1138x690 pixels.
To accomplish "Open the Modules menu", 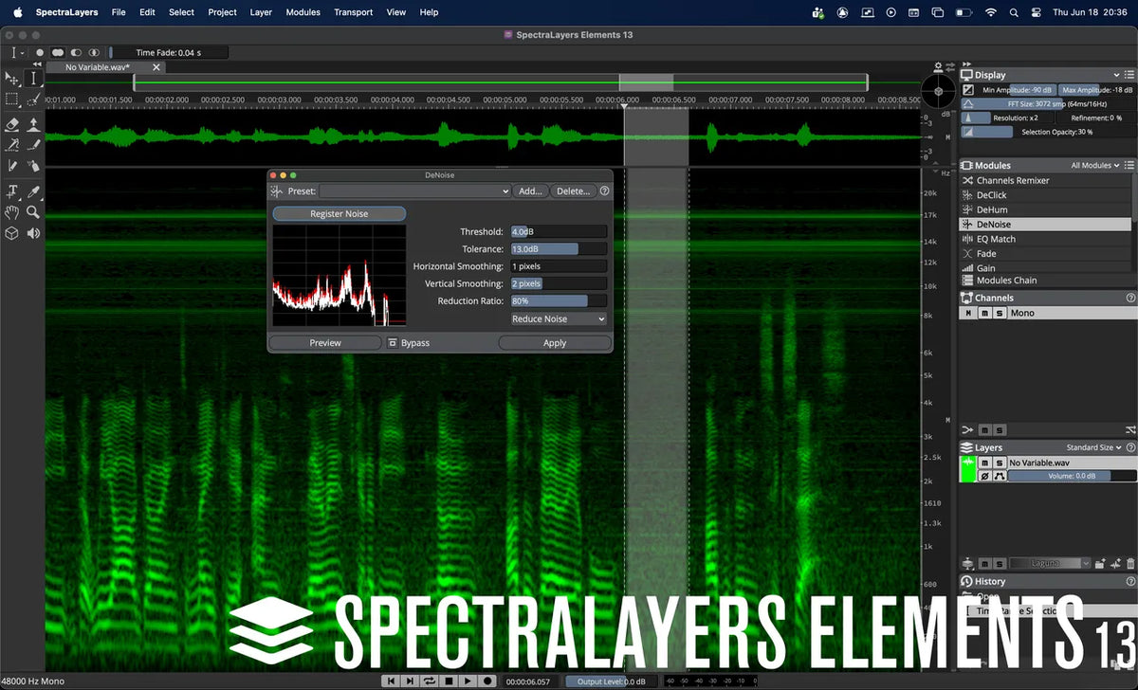I will (x=303, y=12).
